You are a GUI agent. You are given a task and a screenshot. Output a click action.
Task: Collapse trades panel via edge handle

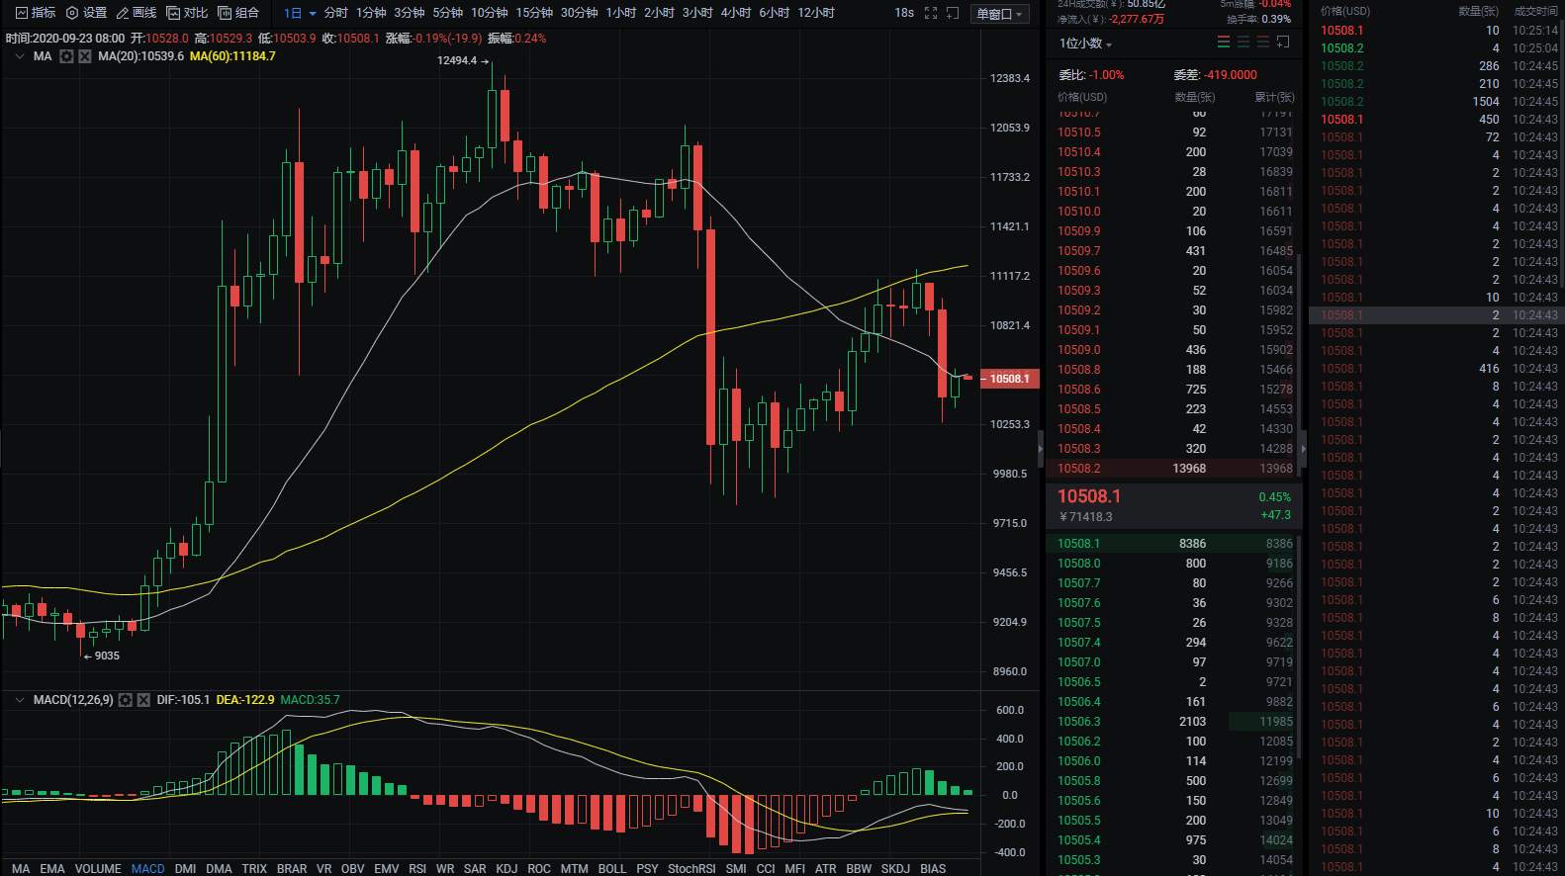tap(1303, 449)
